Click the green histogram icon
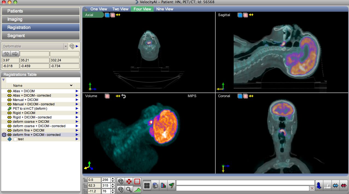Image resolution: width=349 pixels, height=194 pixels. (137, 189)
